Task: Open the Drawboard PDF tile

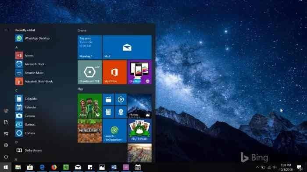Action: [89, 72]
